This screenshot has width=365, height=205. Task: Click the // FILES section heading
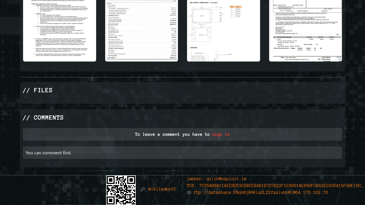tap(38, 90)
